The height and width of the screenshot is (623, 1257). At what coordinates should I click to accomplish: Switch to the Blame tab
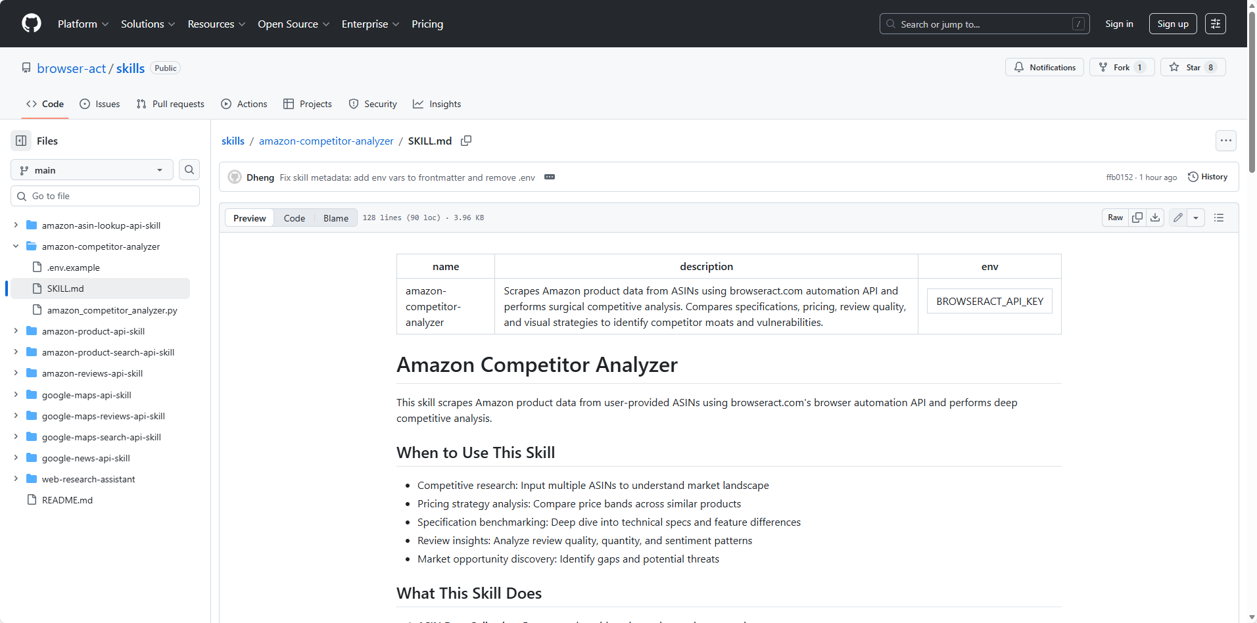335,218
